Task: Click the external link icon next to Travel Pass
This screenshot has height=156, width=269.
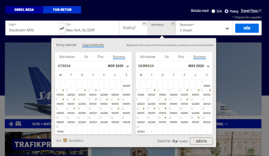Action: 260,11
